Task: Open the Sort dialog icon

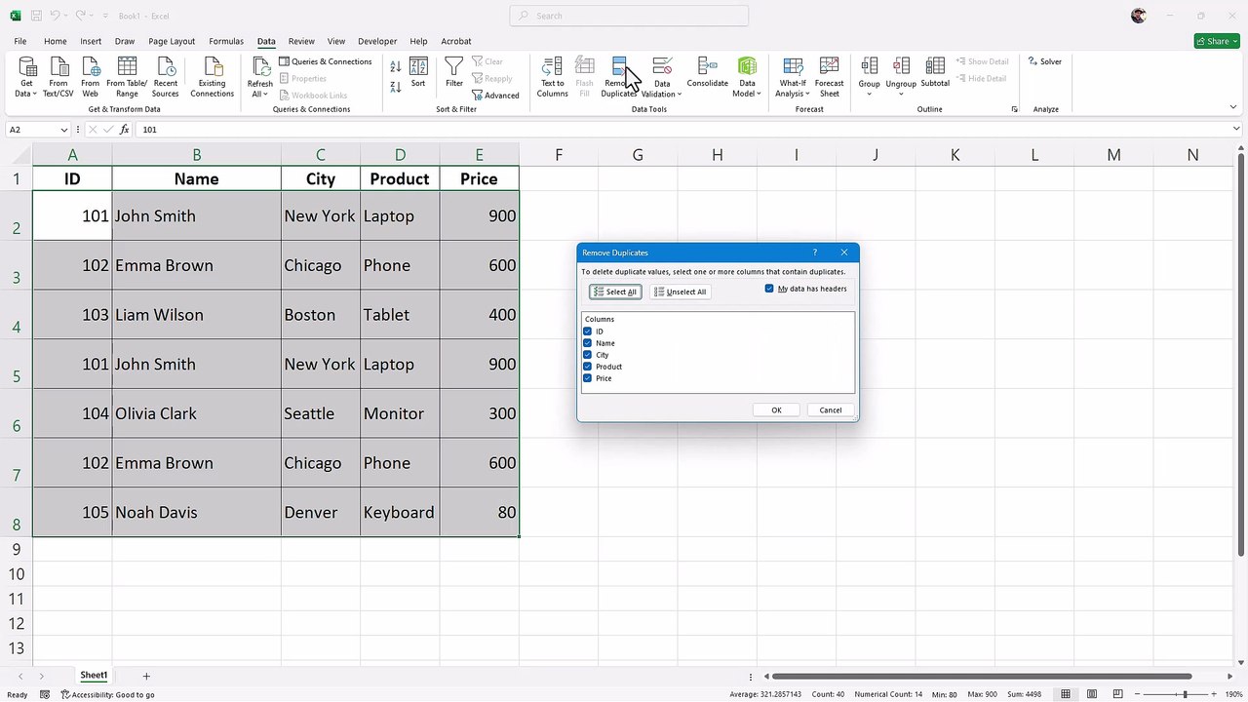Action: [x=418, y=73]
